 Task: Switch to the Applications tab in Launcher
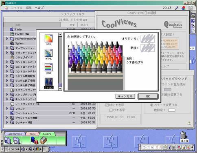click(x=15, y=134)
